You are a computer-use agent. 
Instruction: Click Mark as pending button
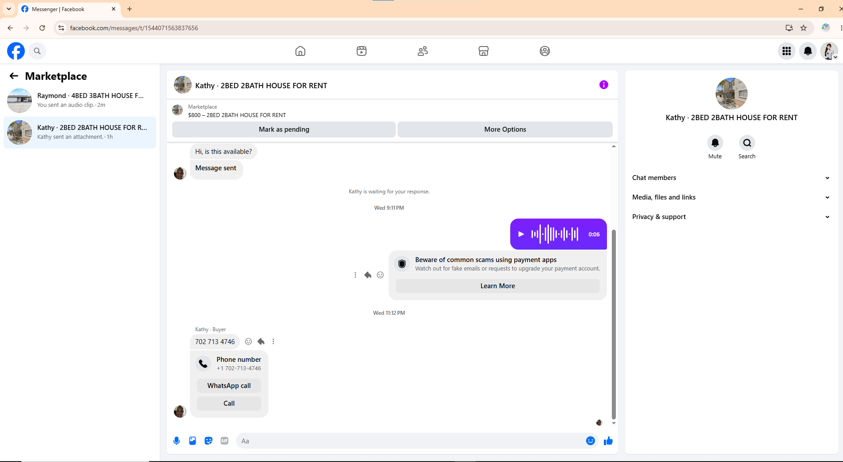[284, 129]
